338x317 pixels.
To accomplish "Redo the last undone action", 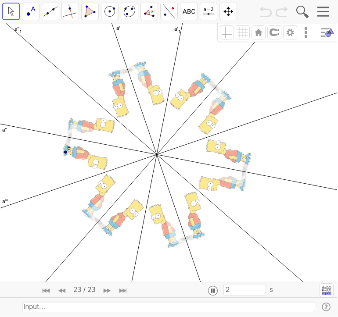I will (x=282, y=12).
